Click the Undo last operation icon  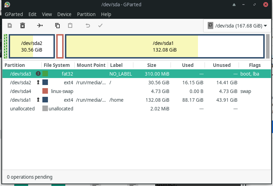click(x=88, y=26)
